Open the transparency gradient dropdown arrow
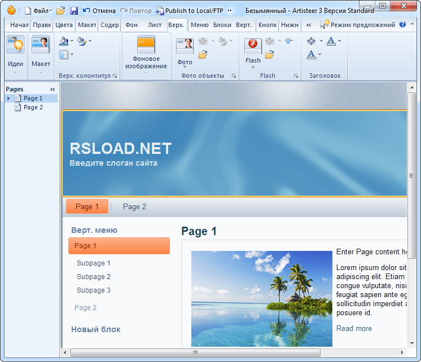The width and height of the screenshot is (421, 362). pyautogui.click(x=72, y=55)
